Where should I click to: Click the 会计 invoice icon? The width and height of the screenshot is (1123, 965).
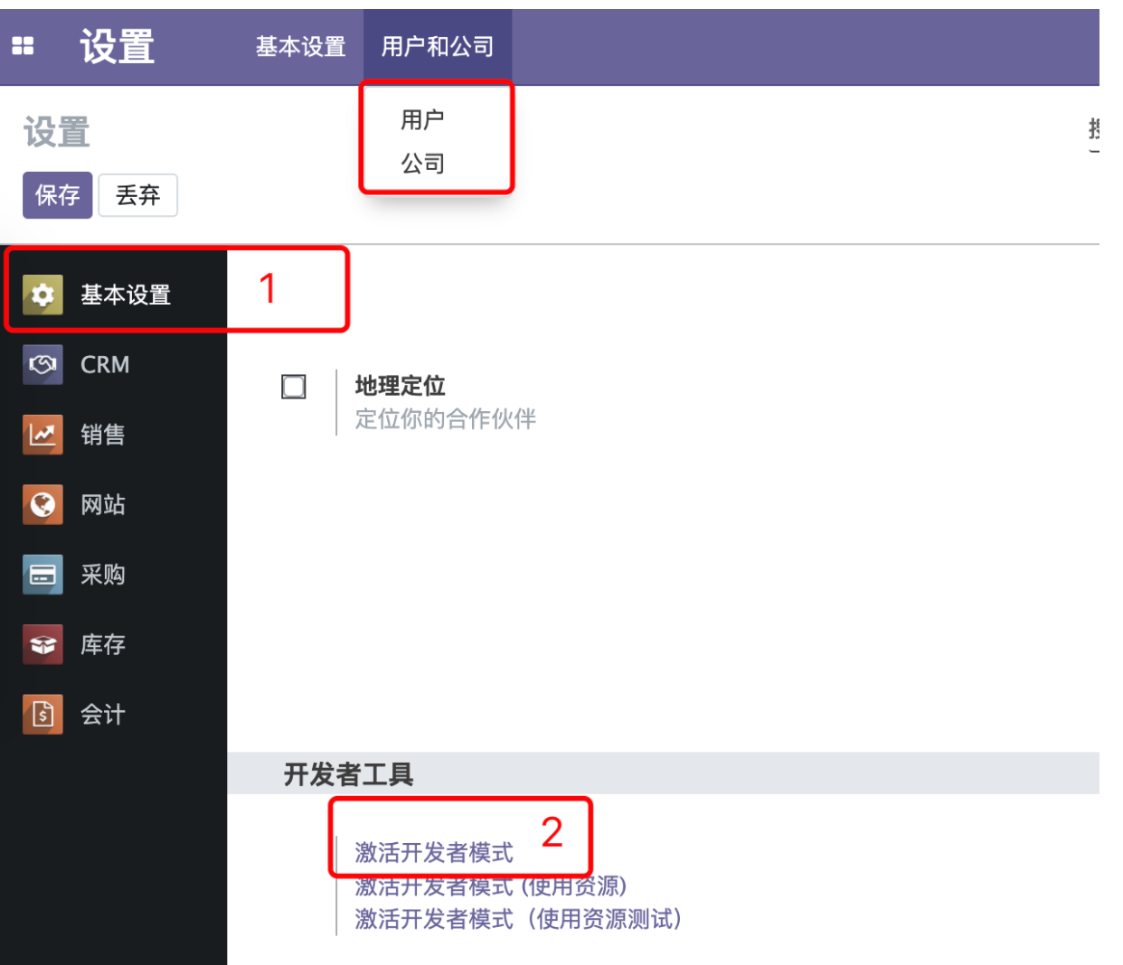click(x=42, y=715)
